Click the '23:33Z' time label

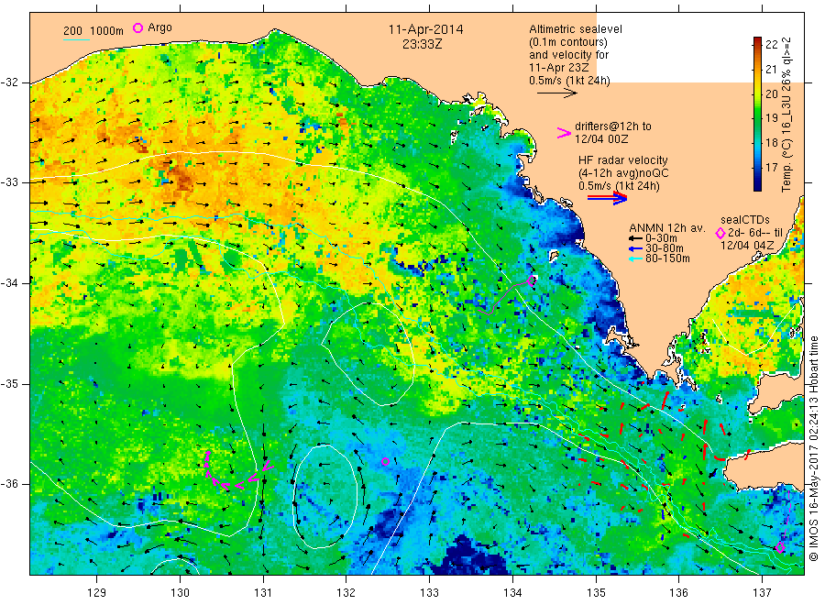[423, 44]
